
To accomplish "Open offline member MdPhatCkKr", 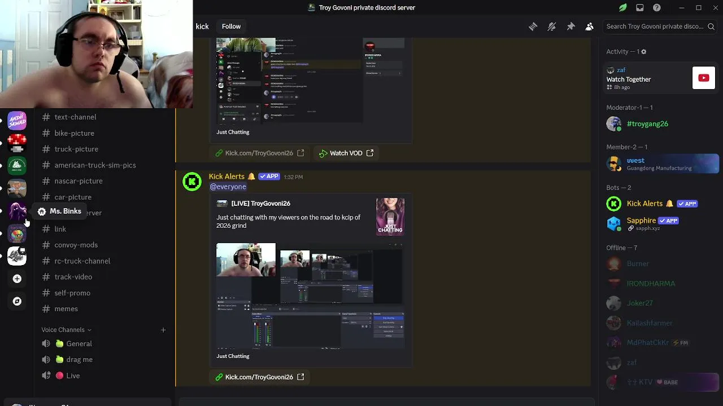I will [x=660, y=343].
